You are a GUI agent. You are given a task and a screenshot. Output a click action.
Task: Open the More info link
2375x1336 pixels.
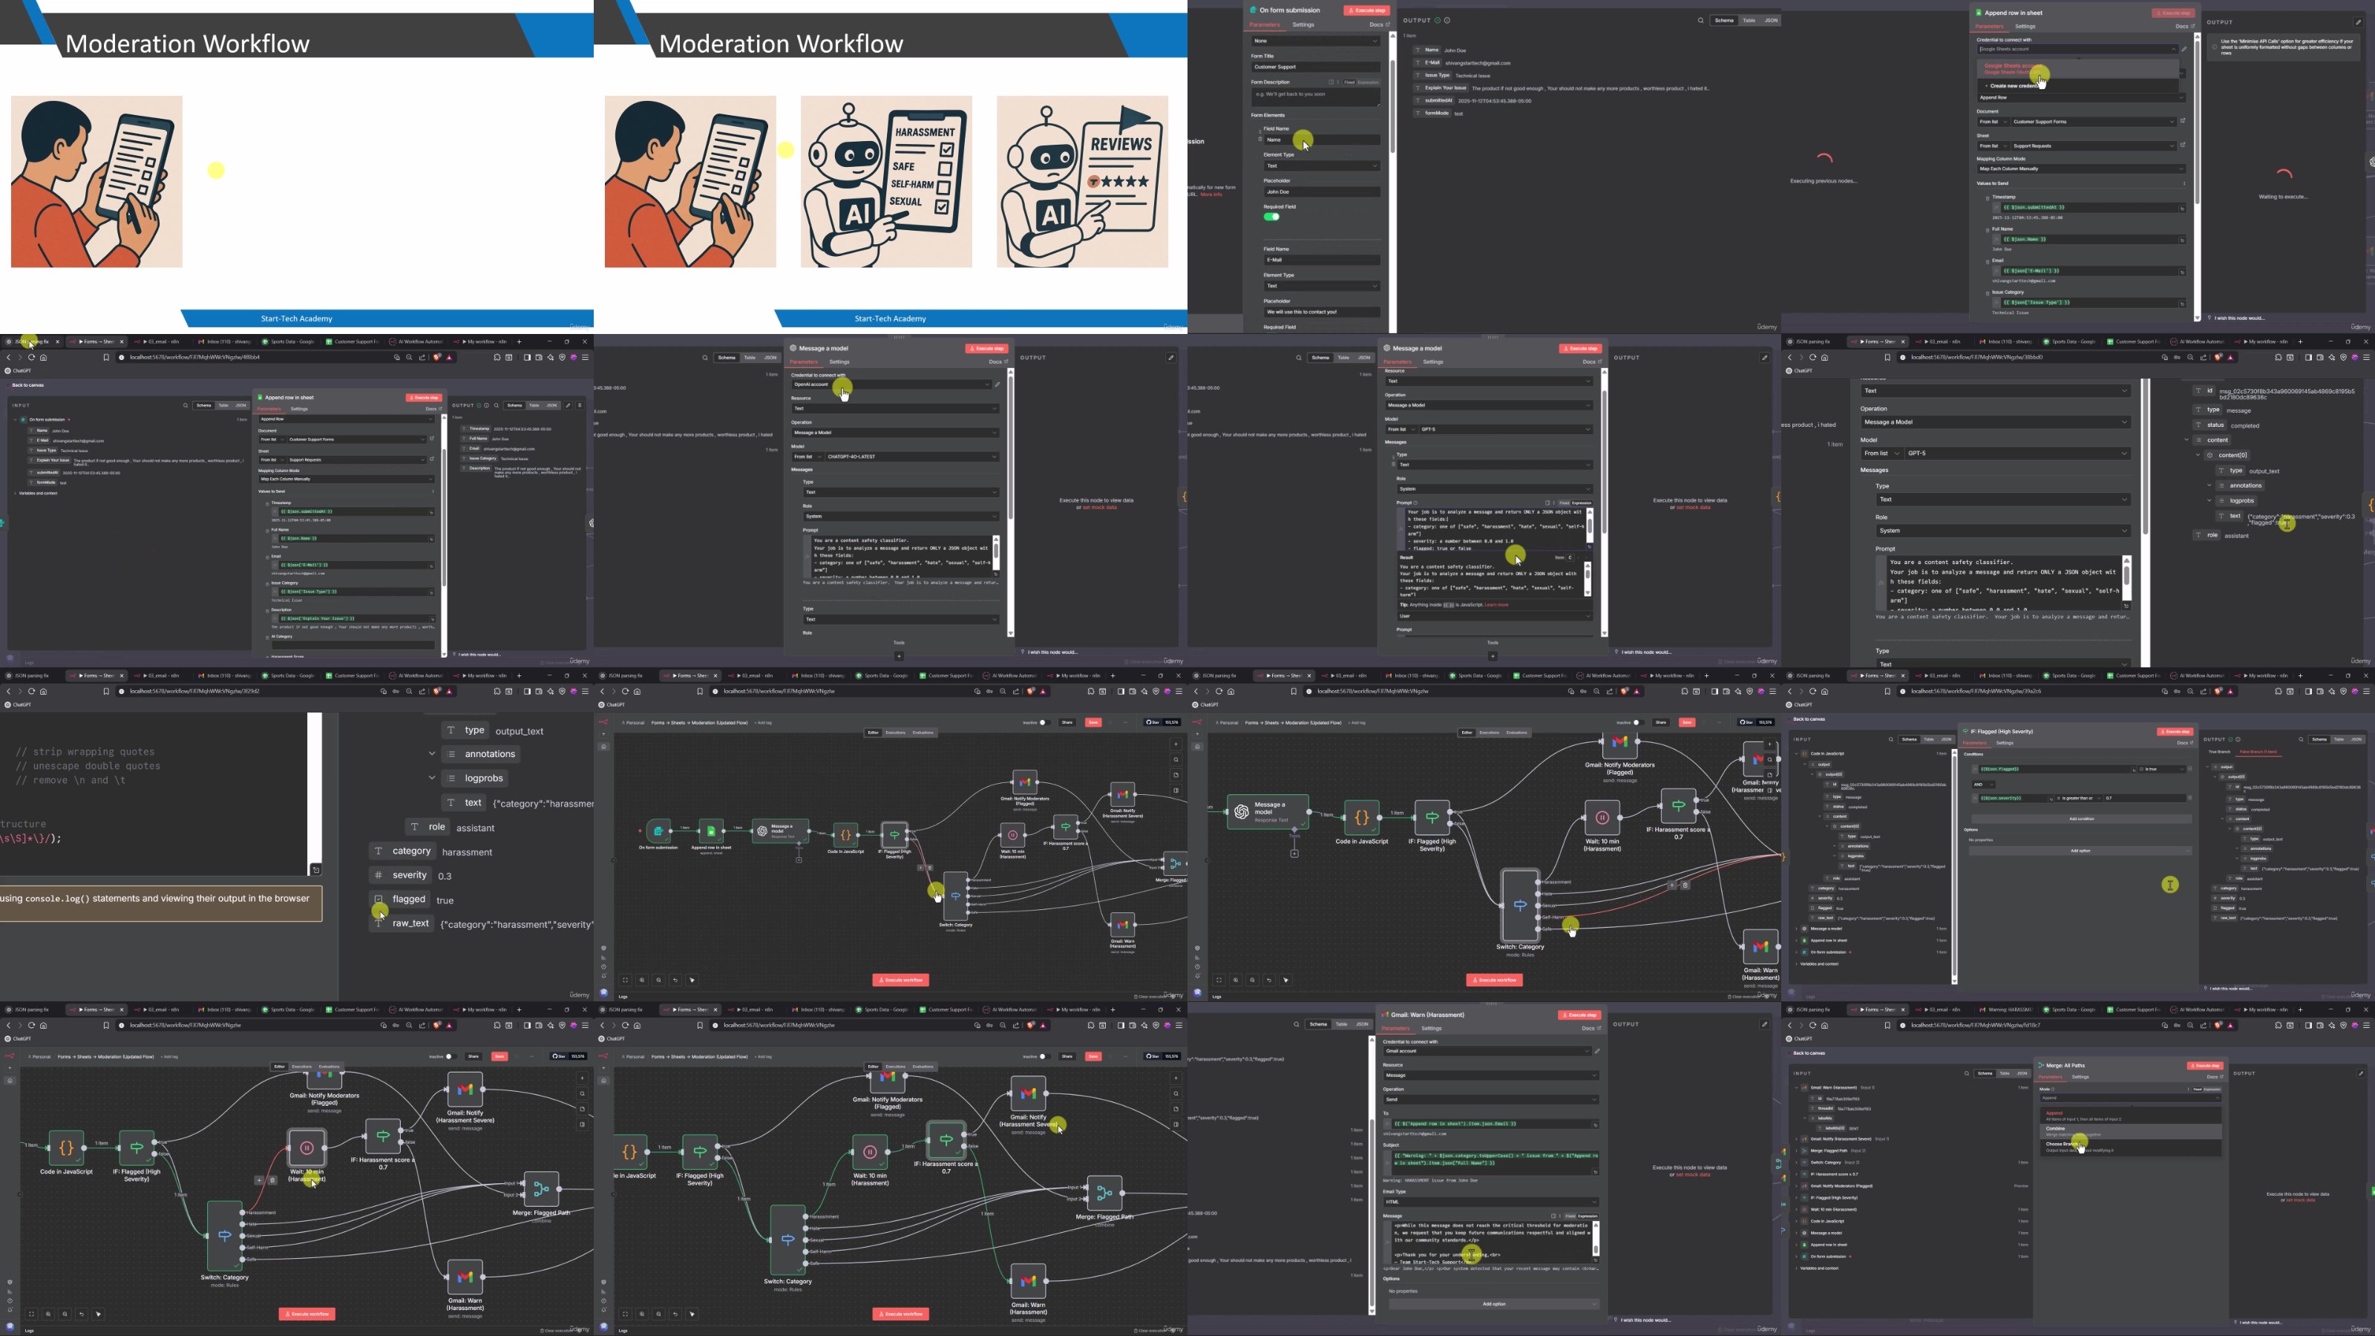[1211, 194]
